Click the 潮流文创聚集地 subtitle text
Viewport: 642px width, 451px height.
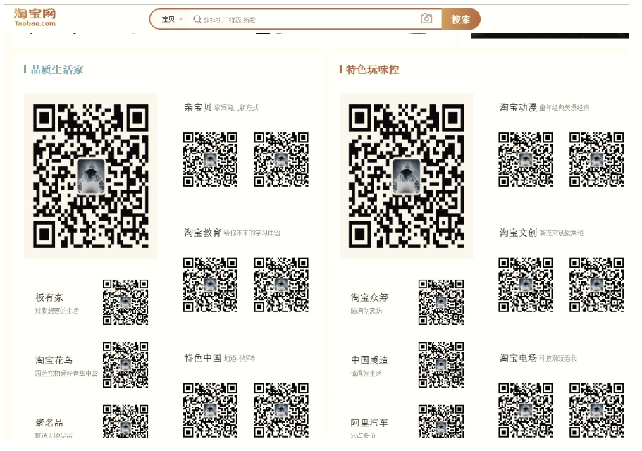562,233
